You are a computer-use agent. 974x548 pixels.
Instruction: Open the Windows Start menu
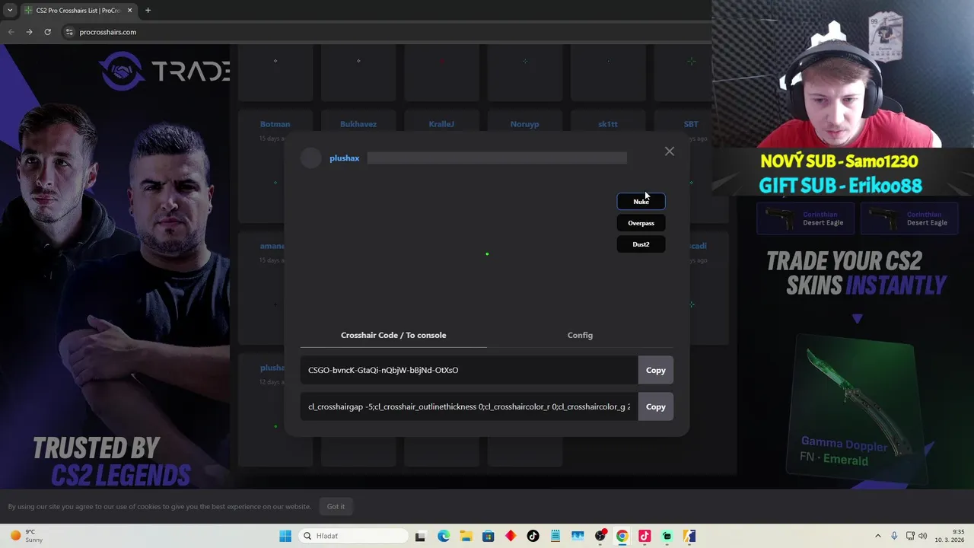pyautogui.click(x=285, y=536)
